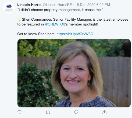Click the Lincoln Harris display name
Screen dimensions: 132x118
point(29,5)
